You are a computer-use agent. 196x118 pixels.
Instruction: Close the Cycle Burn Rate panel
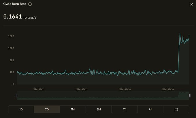[192, 5]
